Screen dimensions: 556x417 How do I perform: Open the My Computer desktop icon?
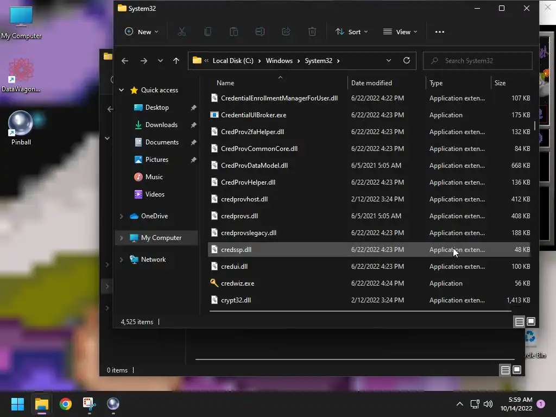pos(21,22)
